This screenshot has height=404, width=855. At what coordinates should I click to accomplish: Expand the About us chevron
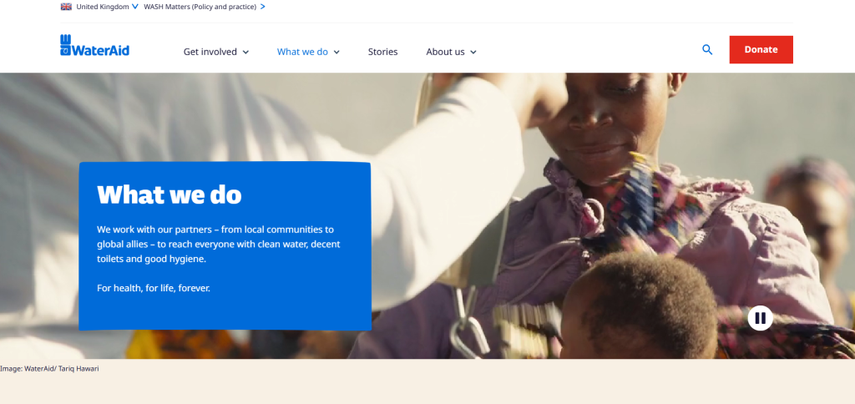point(473,53)
